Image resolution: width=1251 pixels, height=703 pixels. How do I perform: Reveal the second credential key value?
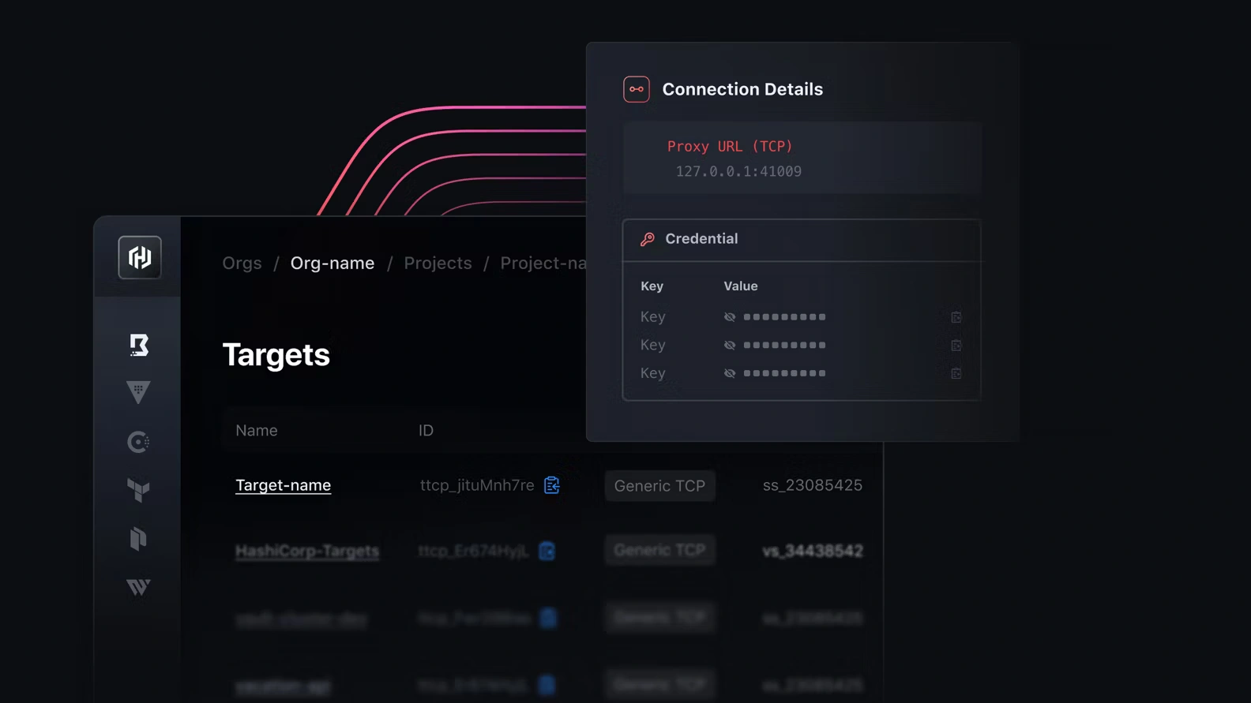tap(730, 346)
